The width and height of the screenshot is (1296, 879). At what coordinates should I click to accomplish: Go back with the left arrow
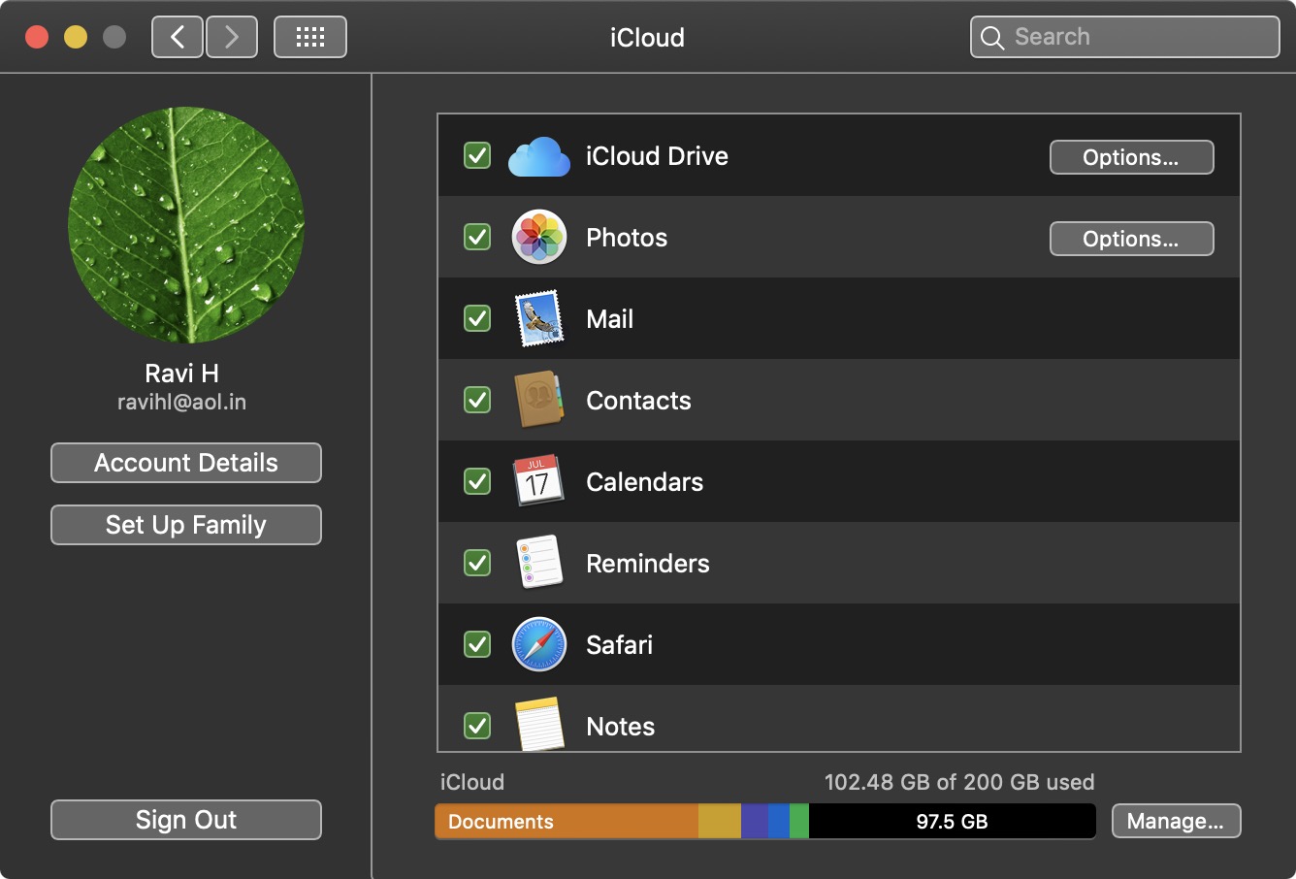pos(178,38)
